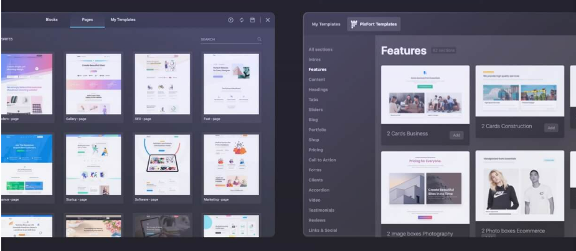Select the Pages tab
Image resolution: width=576 pixels, height=251 pixels.
pos(87,20)
